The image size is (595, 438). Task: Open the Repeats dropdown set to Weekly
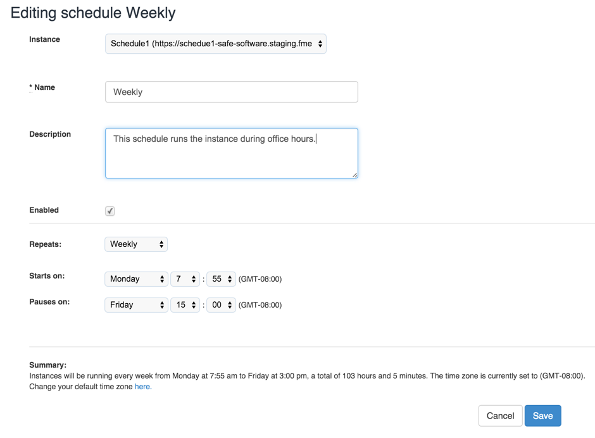[x=136, y=244]
